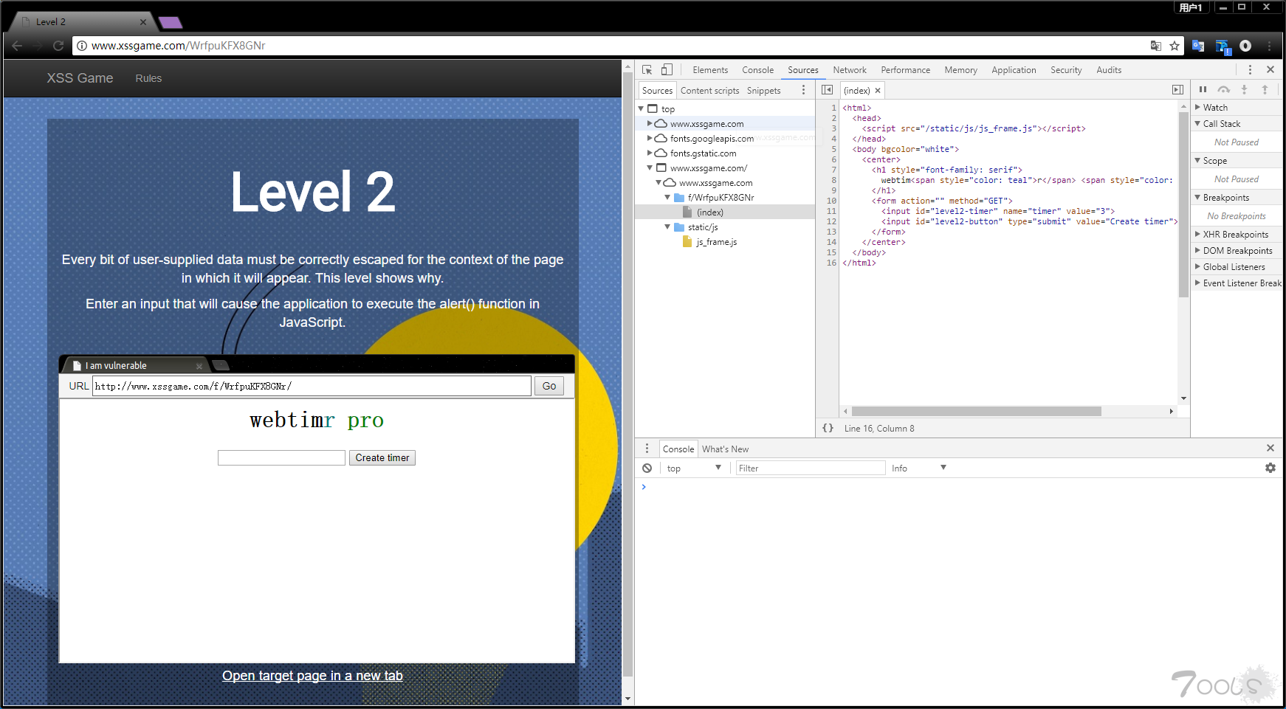Expand XHR Breakpoints section
Screen dimensions: 1286x709
pyautogui.click(x=1197, y=234)
